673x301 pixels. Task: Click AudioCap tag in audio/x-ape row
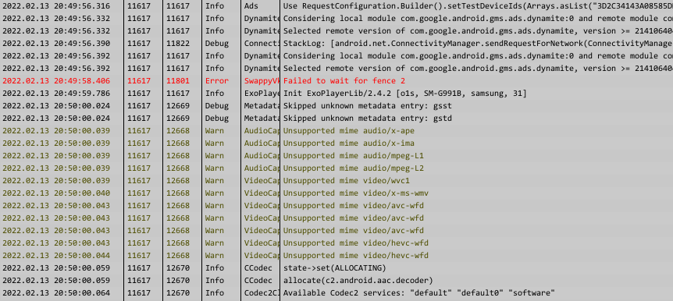click(x=262, y=131)
